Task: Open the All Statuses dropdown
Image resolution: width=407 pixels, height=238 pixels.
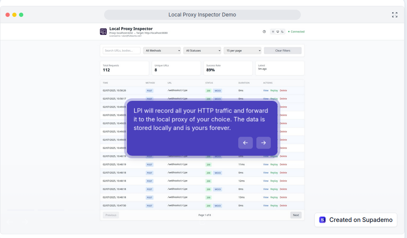Action: point(202,51)
